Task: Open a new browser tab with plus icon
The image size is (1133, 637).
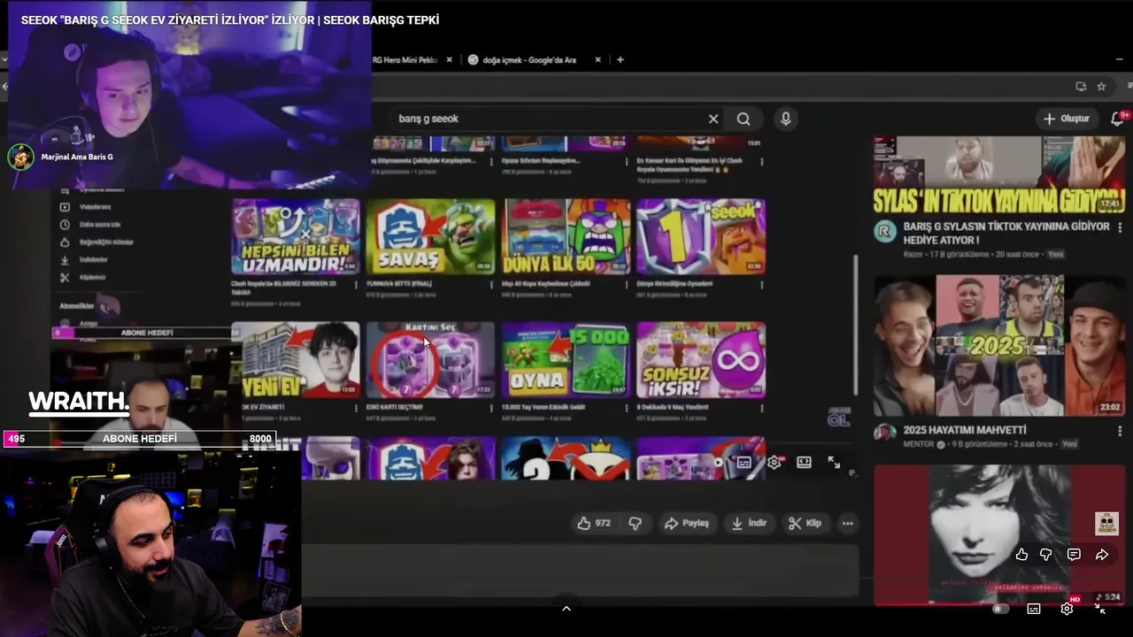Action: 620,59
